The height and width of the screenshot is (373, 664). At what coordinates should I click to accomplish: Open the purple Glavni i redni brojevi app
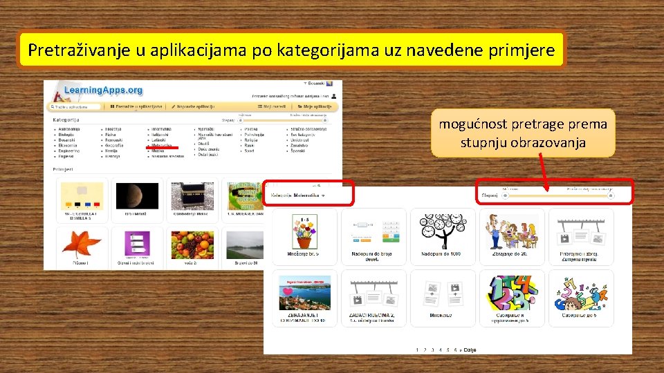coord(137,248)
